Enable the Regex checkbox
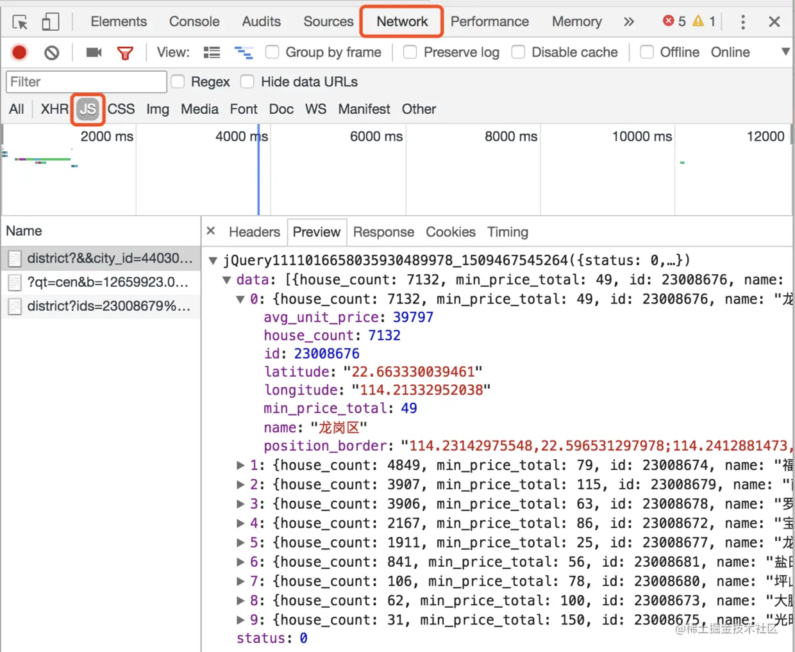 coord(178,81)
